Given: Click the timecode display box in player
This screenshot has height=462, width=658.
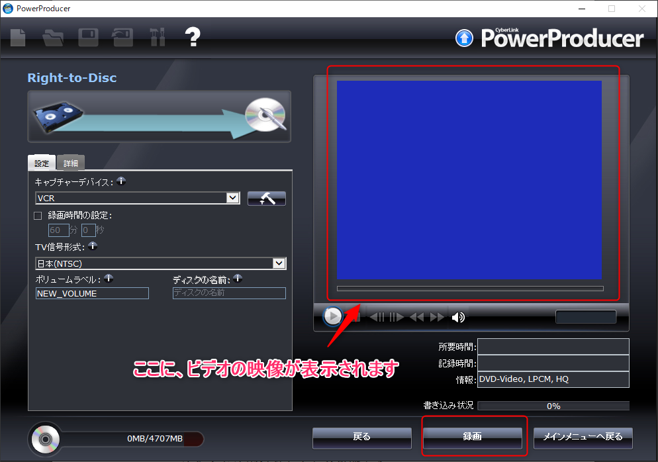Looking at the screenshot, I should (x=586, y=317).
